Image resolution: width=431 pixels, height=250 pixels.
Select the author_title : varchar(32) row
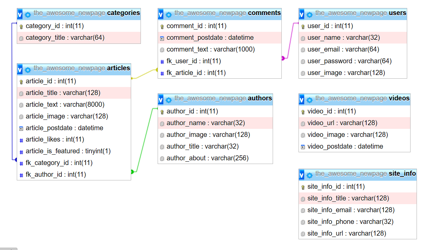coord(215,146)
